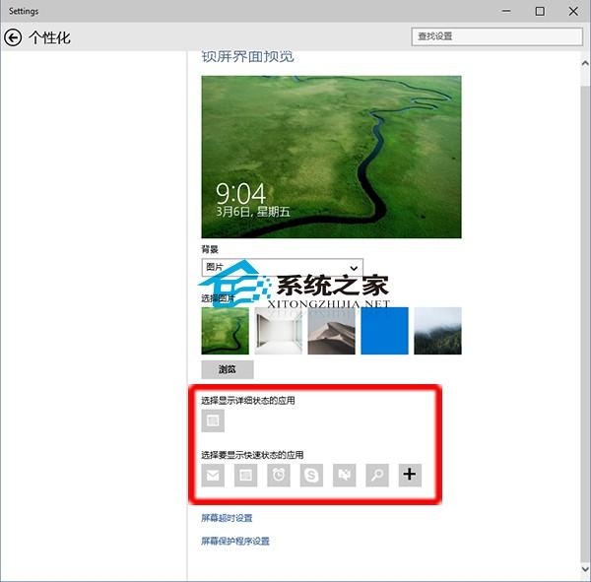Choose the misty forest thumbnail picture
Viewport: 591px width, 582px height.
437,331
